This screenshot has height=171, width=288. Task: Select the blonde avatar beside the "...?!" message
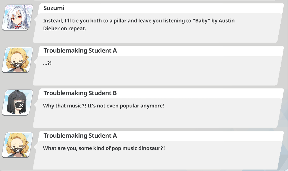(x=18, y=60)
